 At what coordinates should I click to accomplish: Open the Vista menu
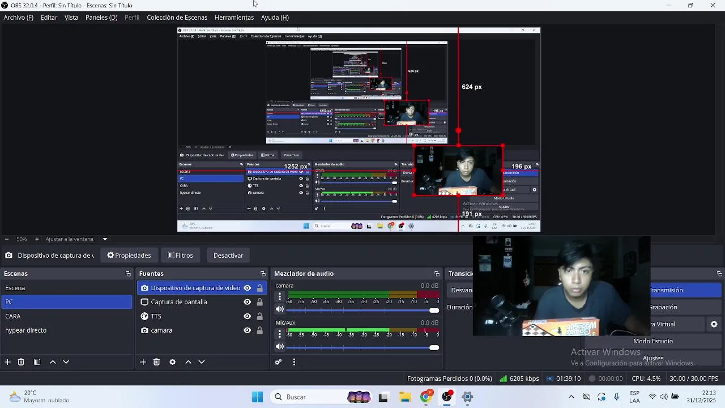click(x=71, y=18)
